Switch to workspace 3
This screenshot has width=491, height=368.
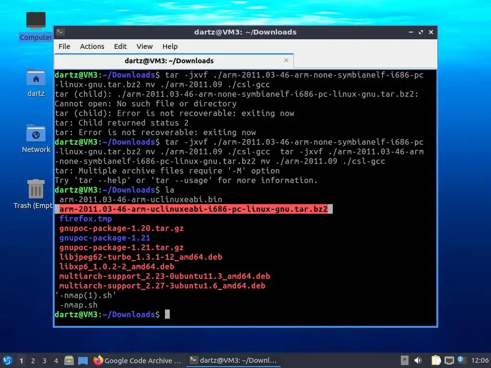(x=45, y=361)
